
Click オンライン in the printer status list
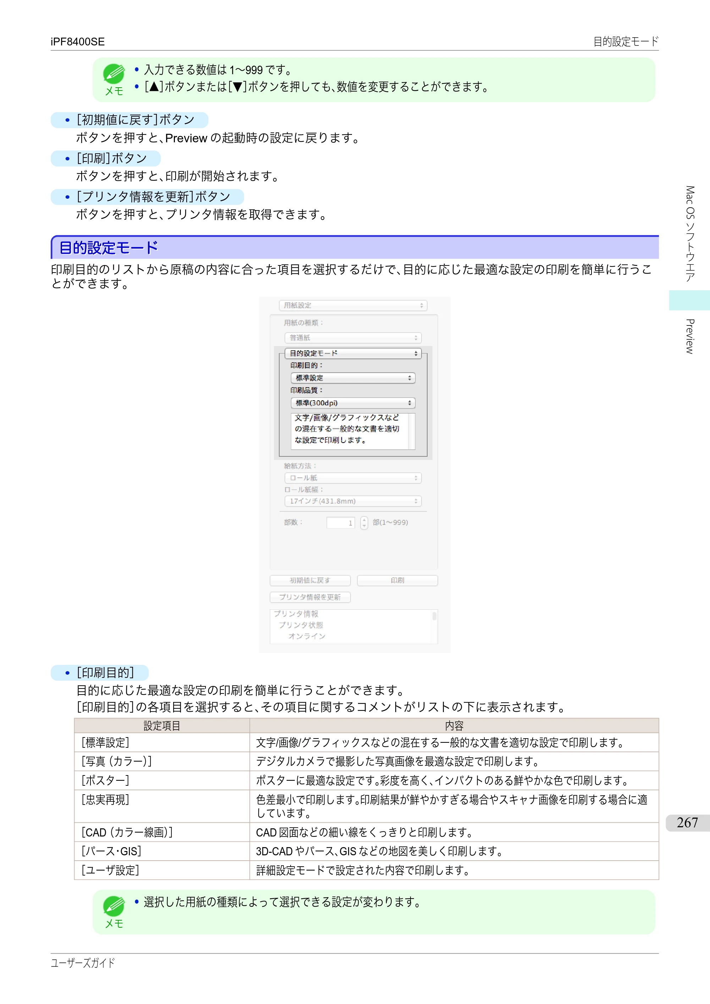click(x=307, y=636)
